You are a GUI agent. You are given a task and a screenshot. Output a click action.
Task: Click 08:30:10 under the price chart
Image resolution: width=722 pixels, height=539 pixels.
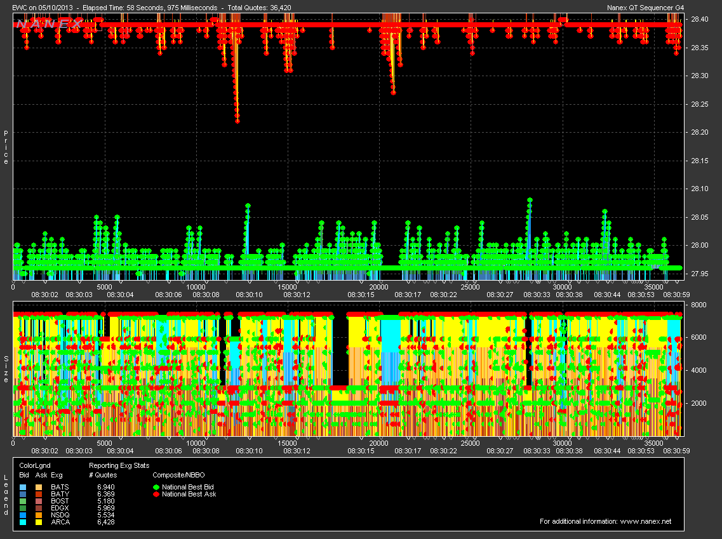click(x=249, y=295)
